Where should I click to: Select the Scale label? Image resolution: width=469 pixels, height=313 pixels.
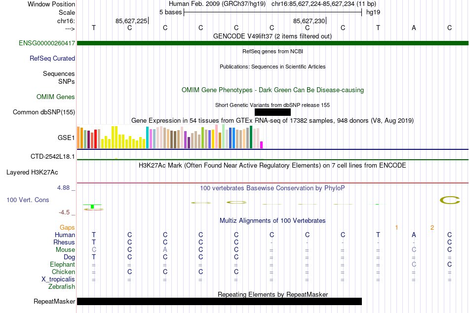67,12
